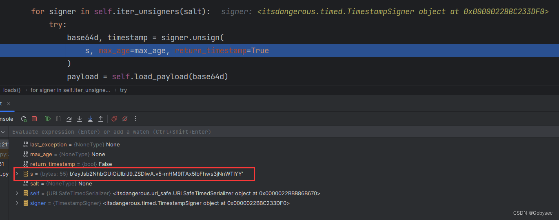Select the last_exception variable row
This screenshot has height=220, width=559.
284,144
